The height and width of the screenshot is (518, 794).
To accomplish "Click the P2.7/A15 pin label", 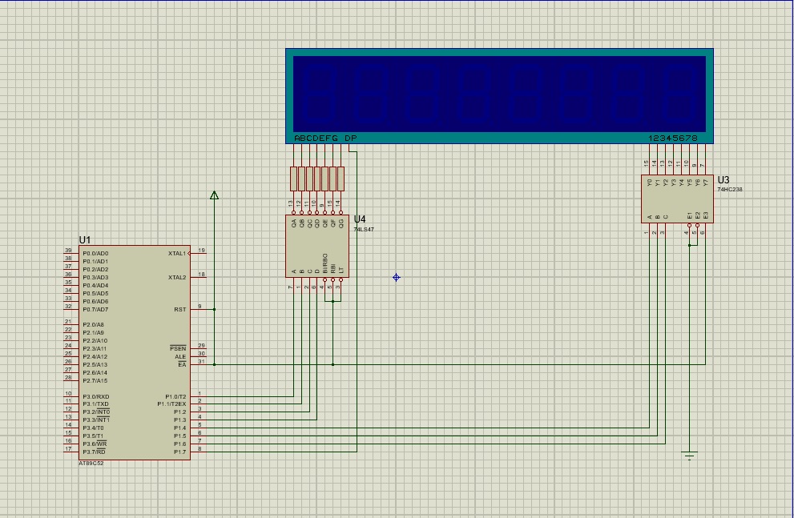I will [95, 380].
